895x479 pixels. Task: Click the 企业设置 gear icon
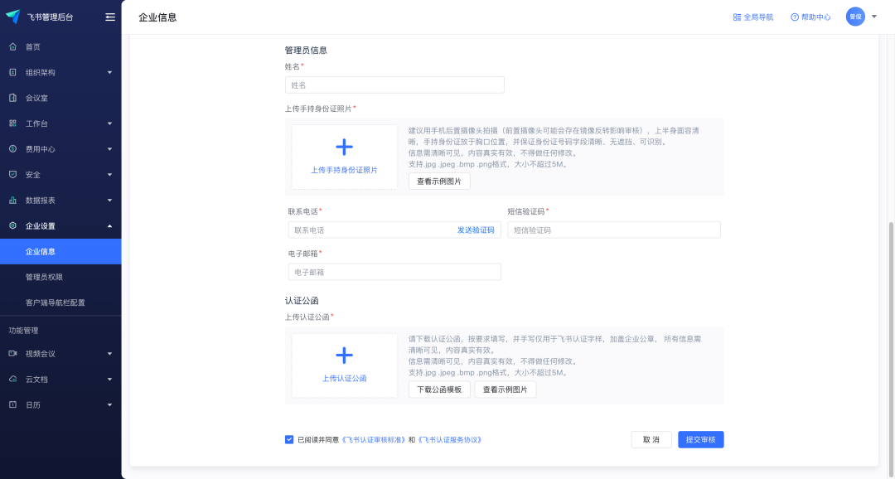12,225
